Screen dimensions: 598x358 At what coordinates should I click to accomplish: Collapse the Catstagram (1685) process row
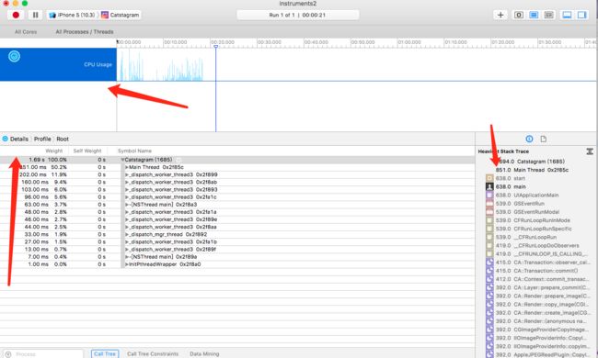click(122, 160)
